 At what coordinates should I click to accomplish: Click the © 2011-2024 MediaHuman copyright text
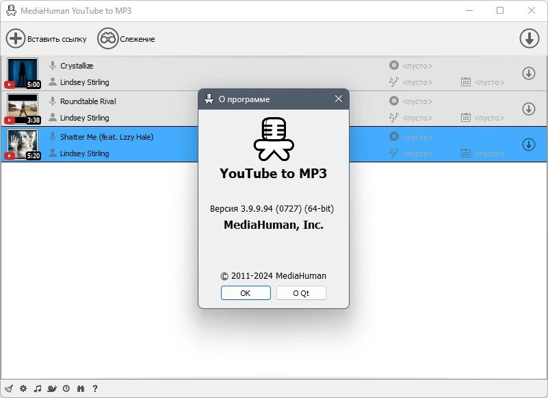coord(273,276)
